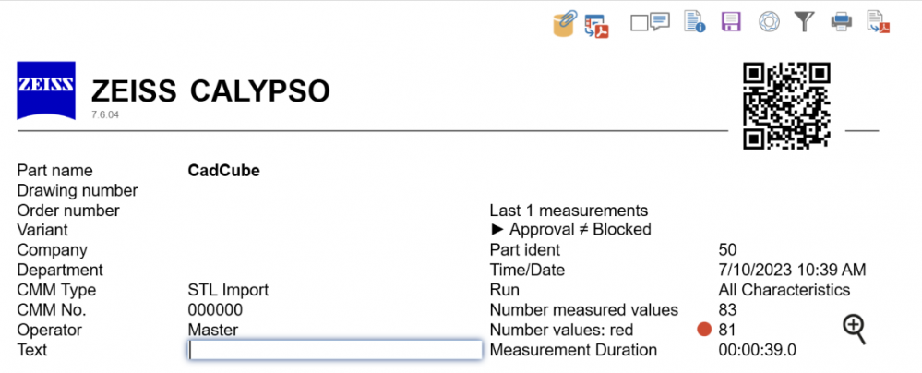922x373 pixels.
Task: Click the All Characteristics run value
Action: point(784,290)
